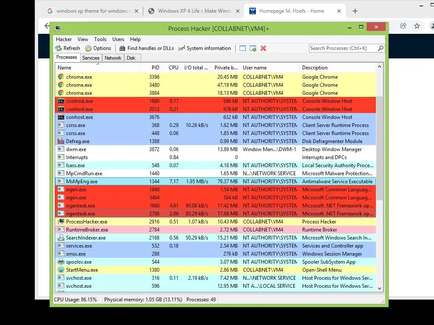Click the magnifier icon in search box
The height and width of the screenshot is (325, 434).
(381, 48)
